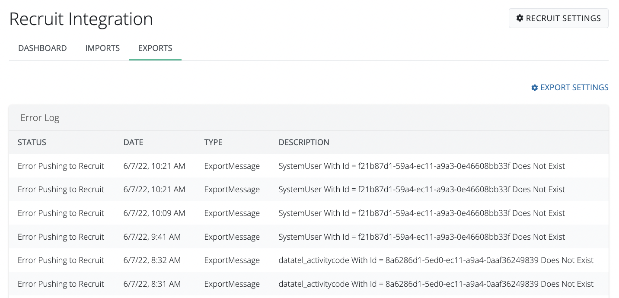Click the TYPE column header

[213, 142]
